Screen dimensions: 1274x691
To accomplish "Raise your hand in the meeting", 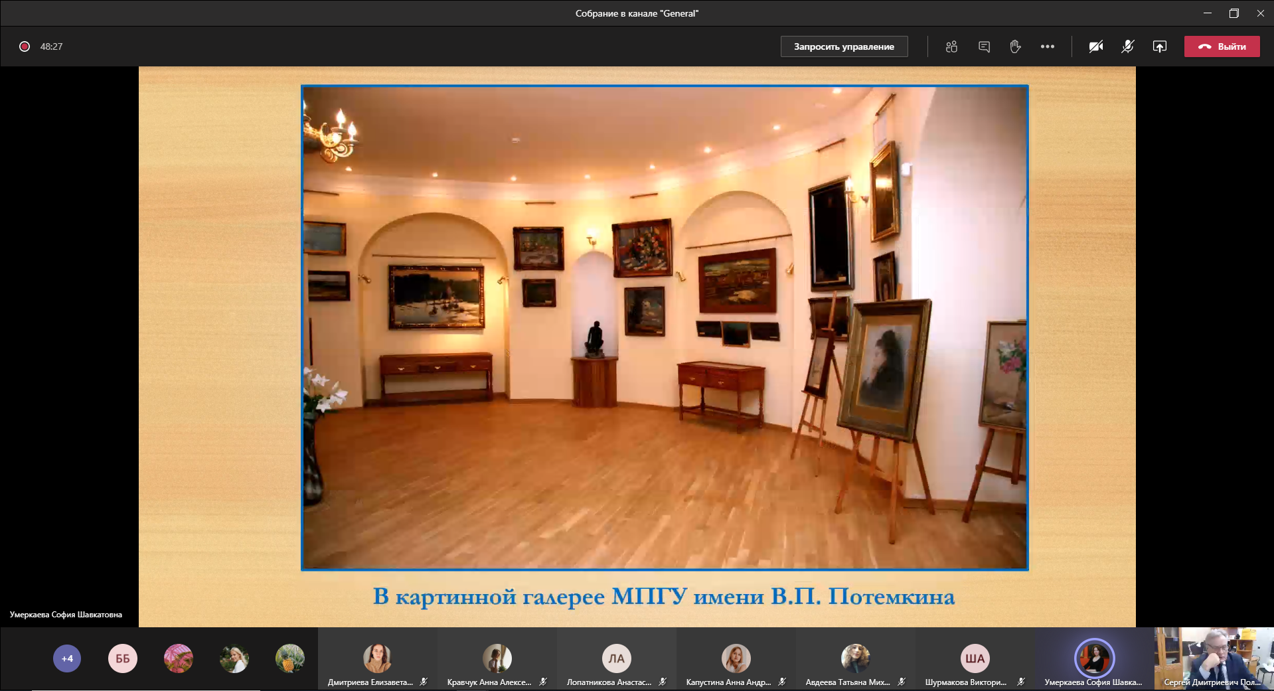I will coord(1015,46).
